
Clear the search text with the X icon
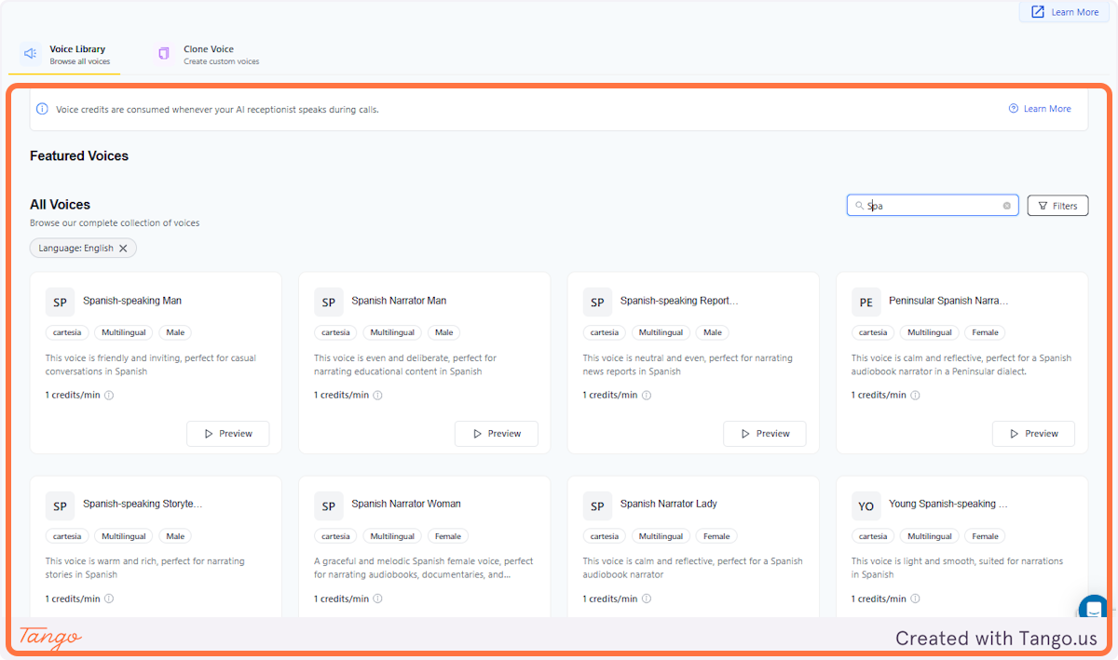(1007, 206)
